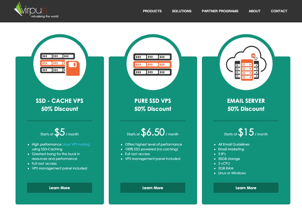Click the $6.50 price
The height and width of the screenshot is (214, 302).
pyautogui.click(x=153, y=132)
